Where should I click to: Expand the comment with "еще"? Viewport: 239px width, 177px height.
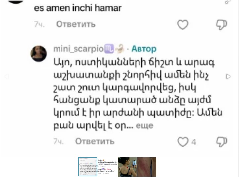tap(144, 126)
